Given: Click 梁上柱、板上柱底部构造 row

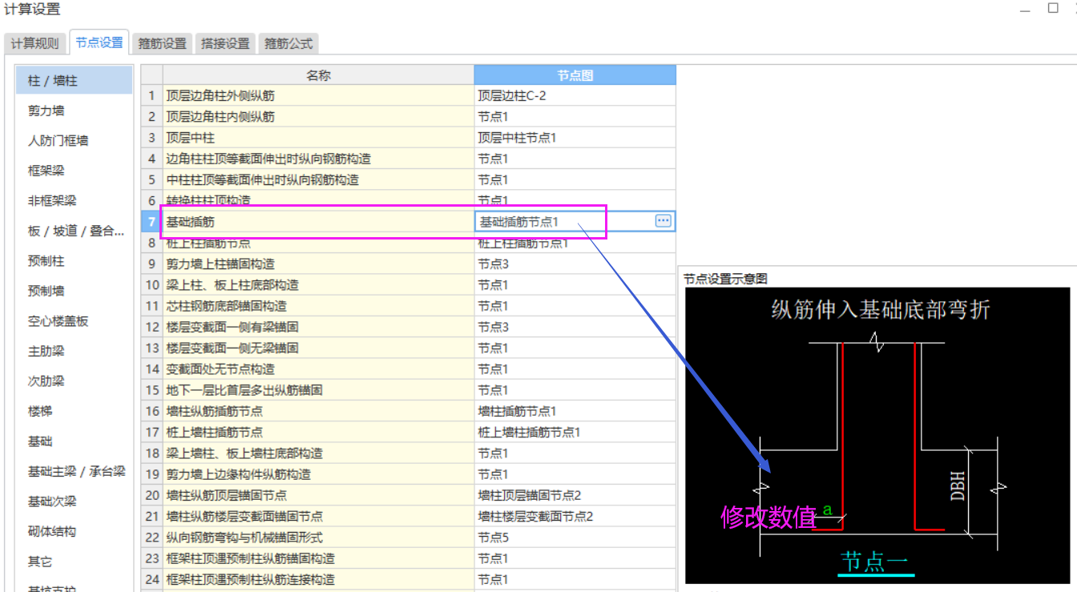Looking at the screenshot, I should tap(319, 285).
